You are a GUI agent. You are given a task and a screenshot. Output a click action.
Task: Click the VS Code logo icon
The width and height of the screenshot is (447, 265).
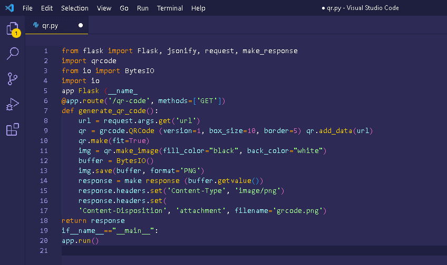9,8
